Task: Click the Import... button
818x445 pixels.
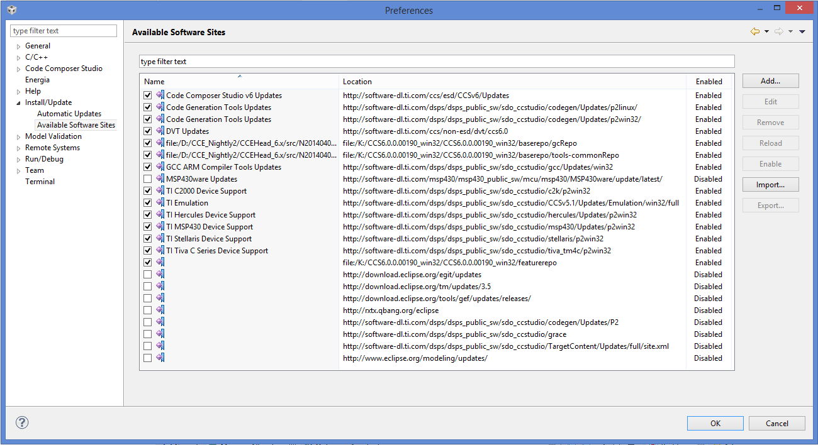Action: tap(770, 185)
